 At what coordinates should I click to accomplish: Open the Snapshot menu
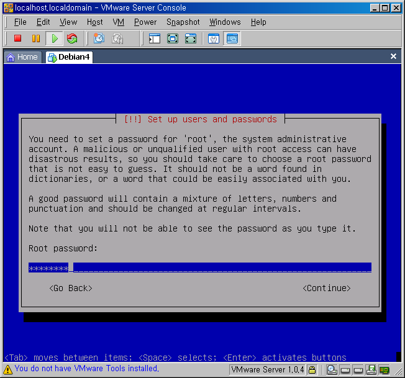(x=183, y=22)
